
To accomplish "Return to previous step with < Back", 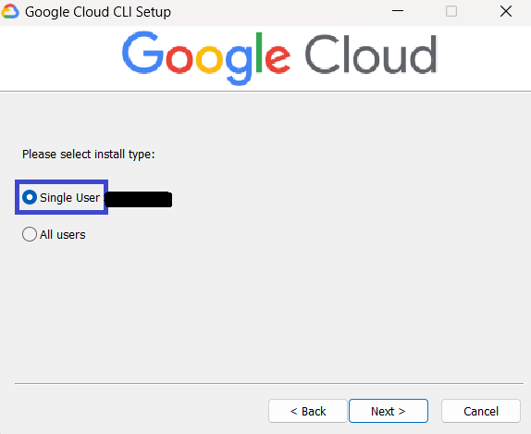I will tap(308, 411).
